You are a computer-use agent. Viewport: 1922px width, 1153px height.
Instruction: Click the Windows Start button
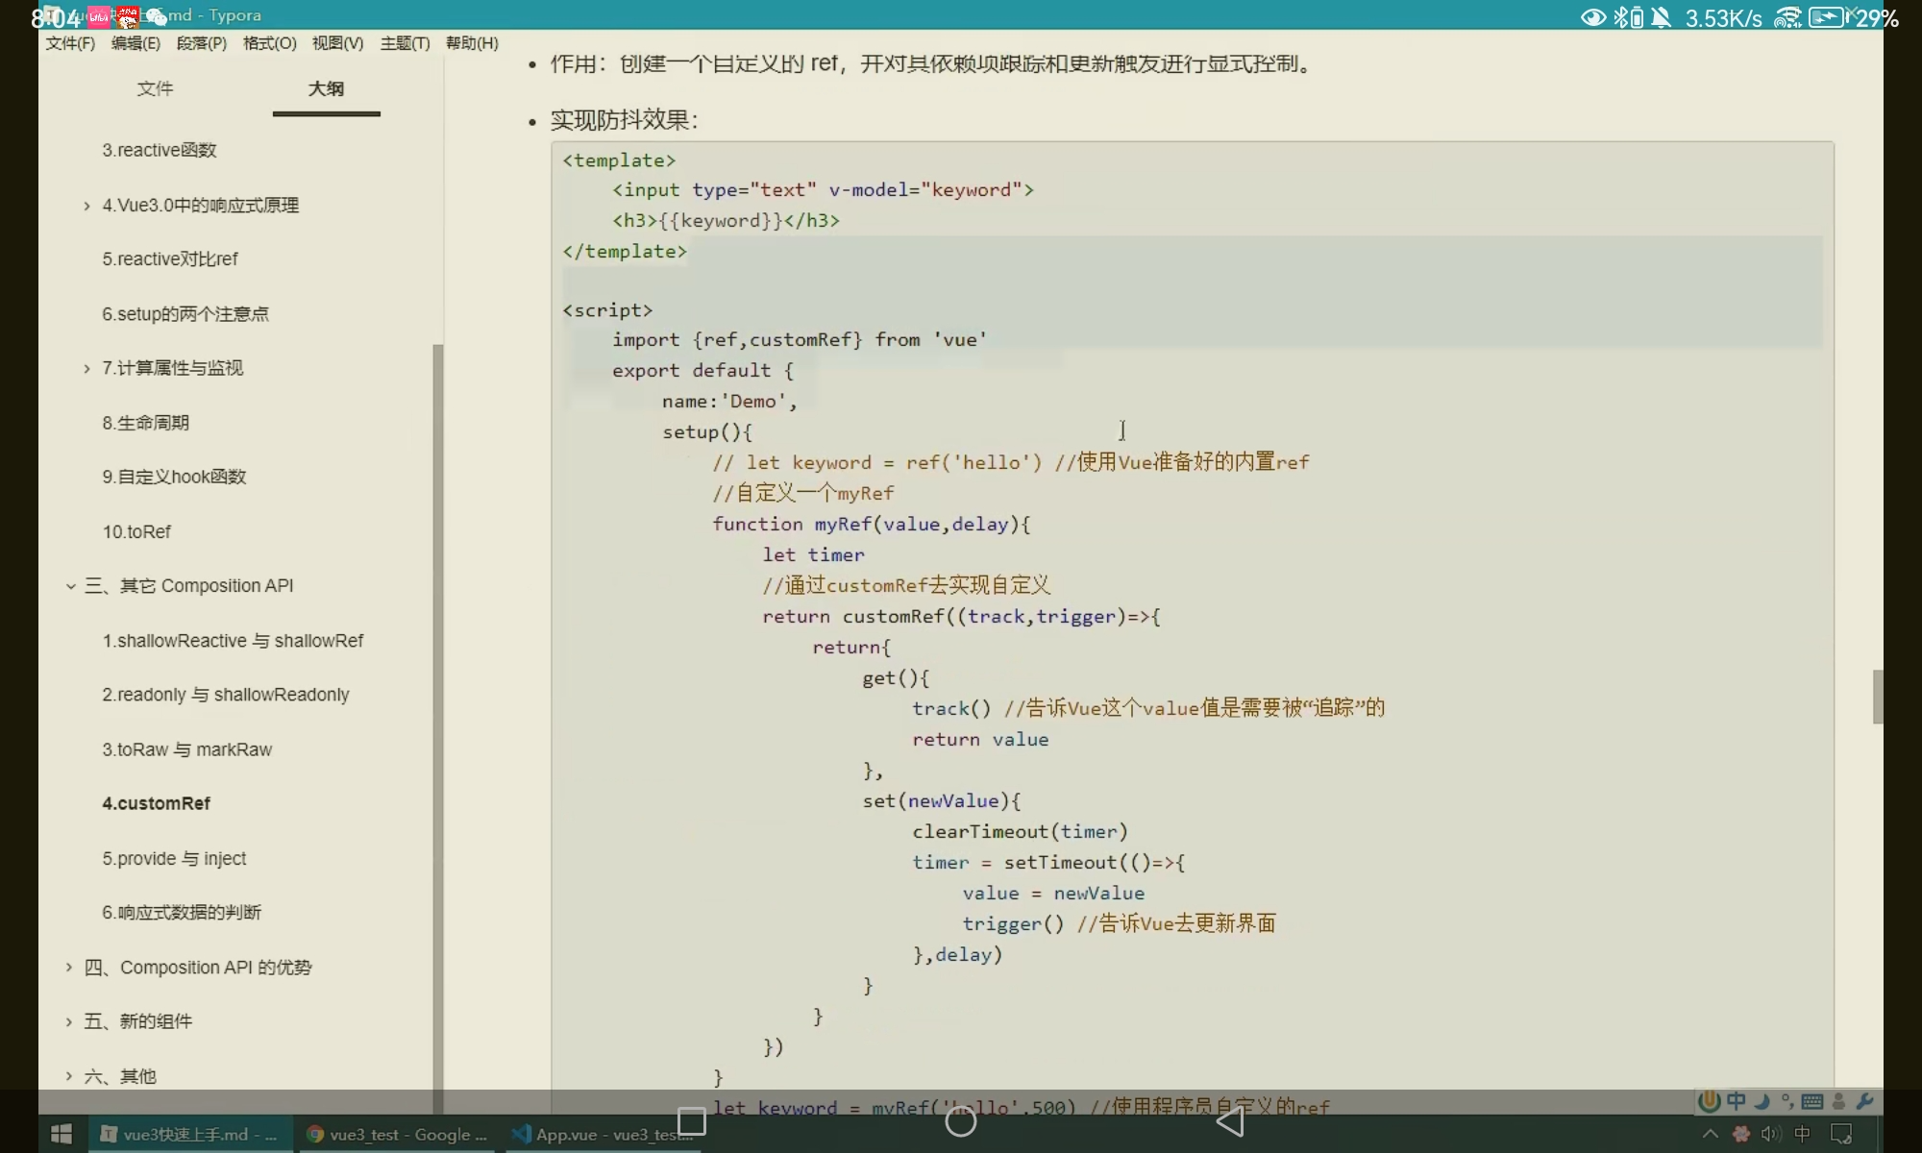click(x=61, y=1135)
